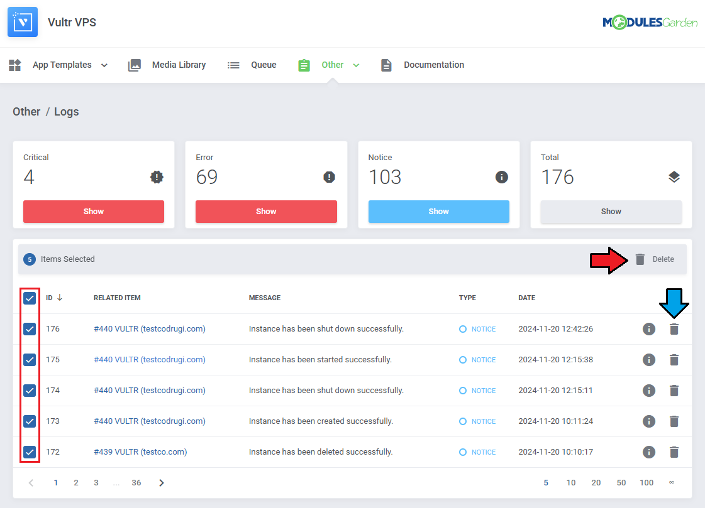Screen dimensions: 705x508
Task: Click the Documentation file icon
Action: pyautogui.click(x=386, y=65)
